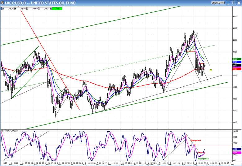Click the blue 40.27 price axis label
242x166 pixels.
(x=235, y=62)
